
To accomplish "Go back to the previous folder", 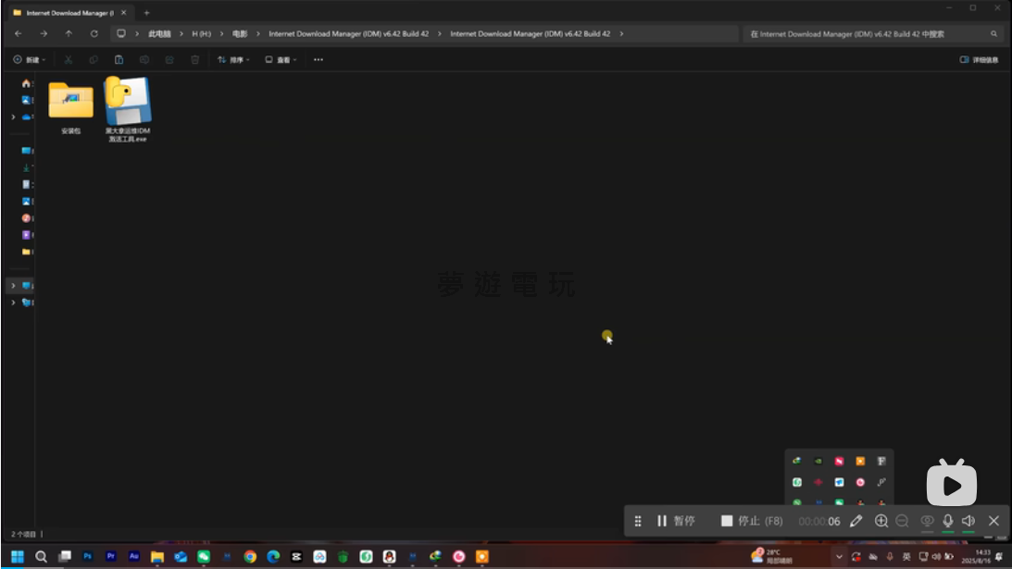I will coord(19,33).
